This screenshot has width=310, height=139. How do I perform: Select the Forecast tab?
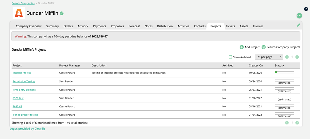pyautogui.click(x=134, y=26)
